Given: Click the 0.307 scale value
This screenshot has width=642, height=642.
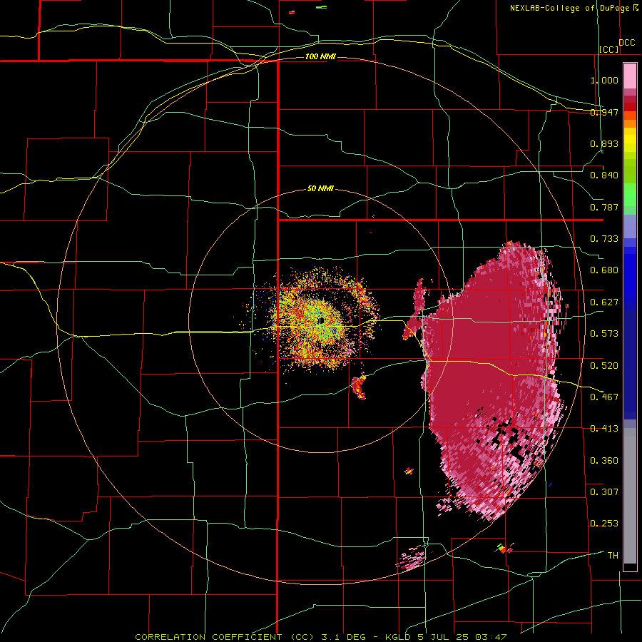Looking at the screenshot, I should pos(604,491).
